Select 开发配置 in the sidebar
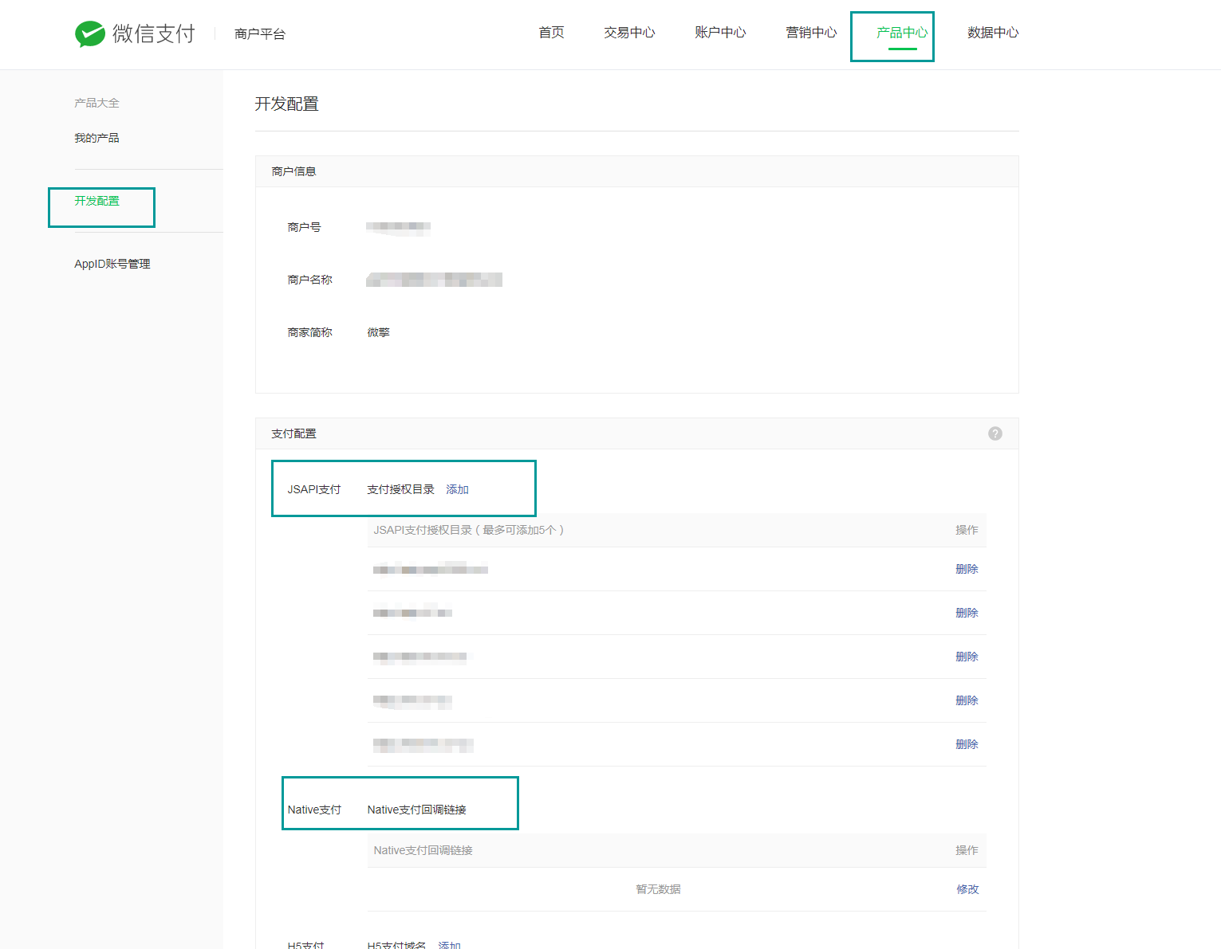This screenshot has width=1221, height=949. [x=96, y=201]
